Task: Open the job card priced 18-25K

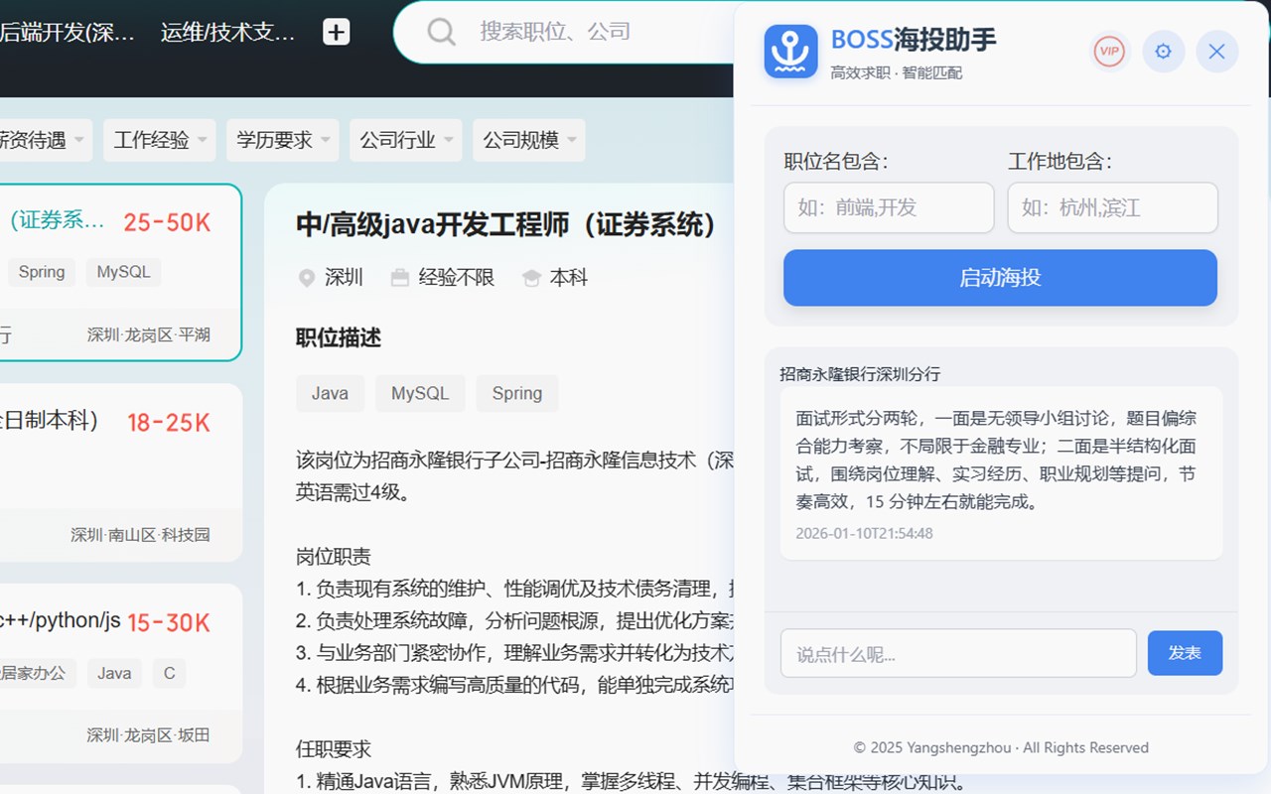Action: point(119,471)
